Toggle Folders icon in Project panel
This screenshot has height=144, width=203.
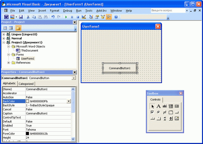[x=18, y=28]
